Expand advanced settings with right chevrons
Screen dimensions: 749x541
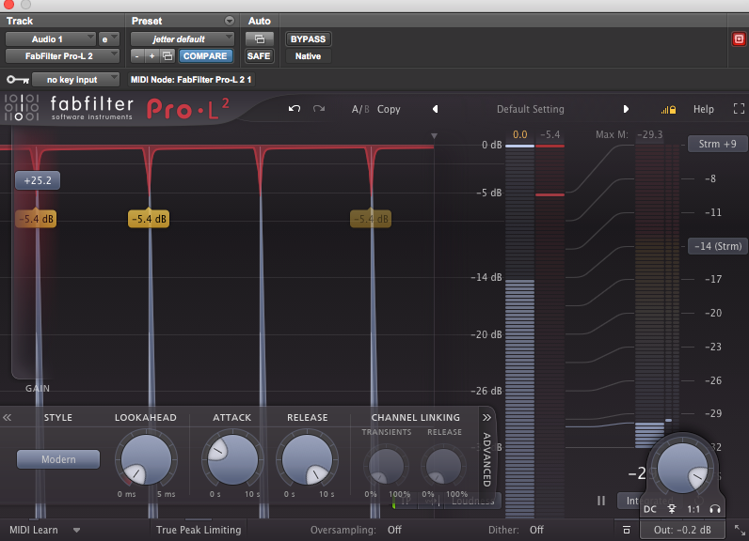[486, 418]
